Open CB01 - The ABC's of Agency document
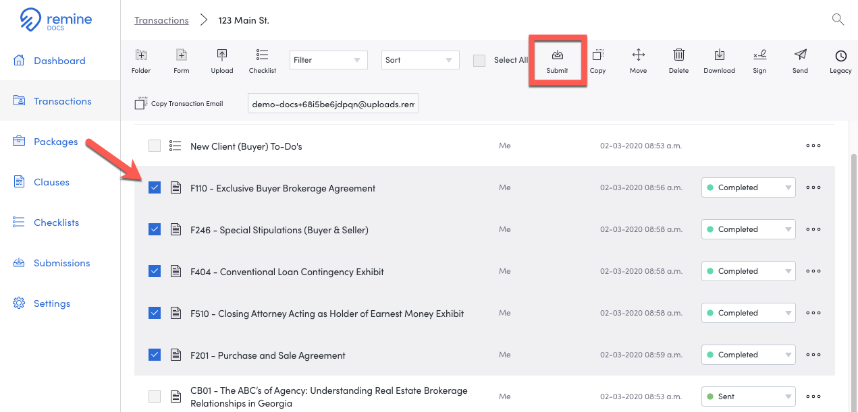Screen dimensions: 858x412 click(329, 397)
